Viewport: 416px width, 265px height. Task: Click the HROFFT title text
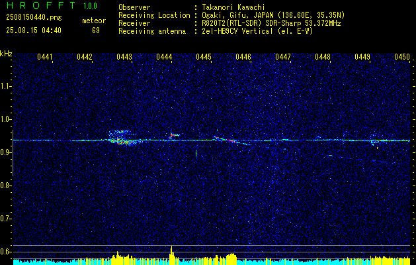point(41,5)
